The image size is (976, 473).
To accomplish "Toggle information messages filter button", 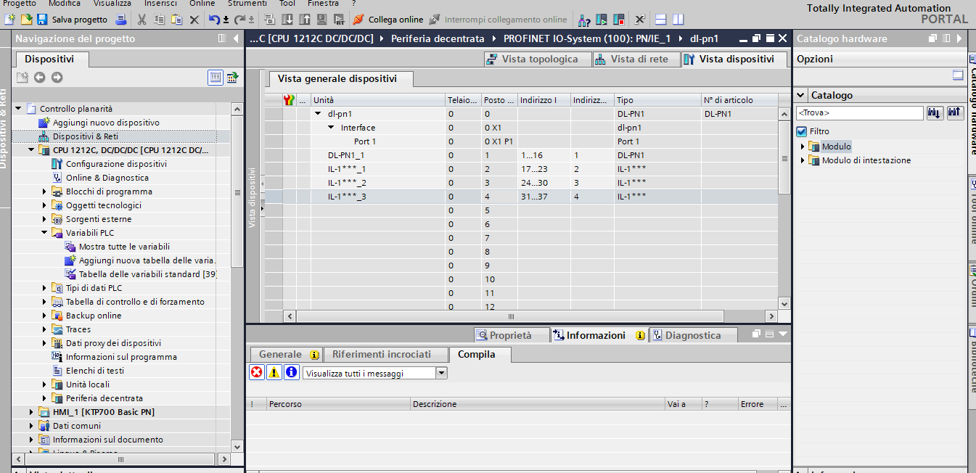I will 291,372.
